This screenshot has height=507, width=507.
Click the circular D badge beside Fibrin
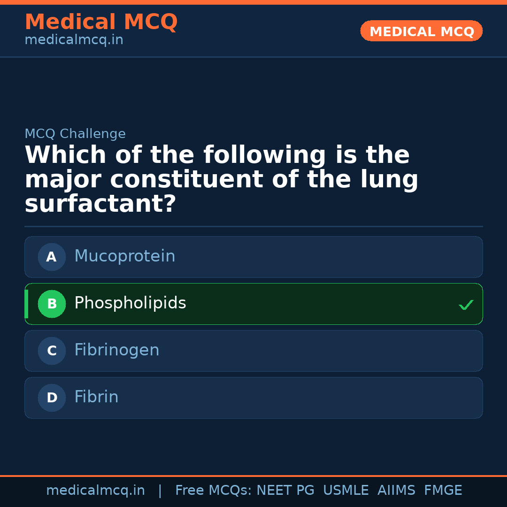point(52,398)
